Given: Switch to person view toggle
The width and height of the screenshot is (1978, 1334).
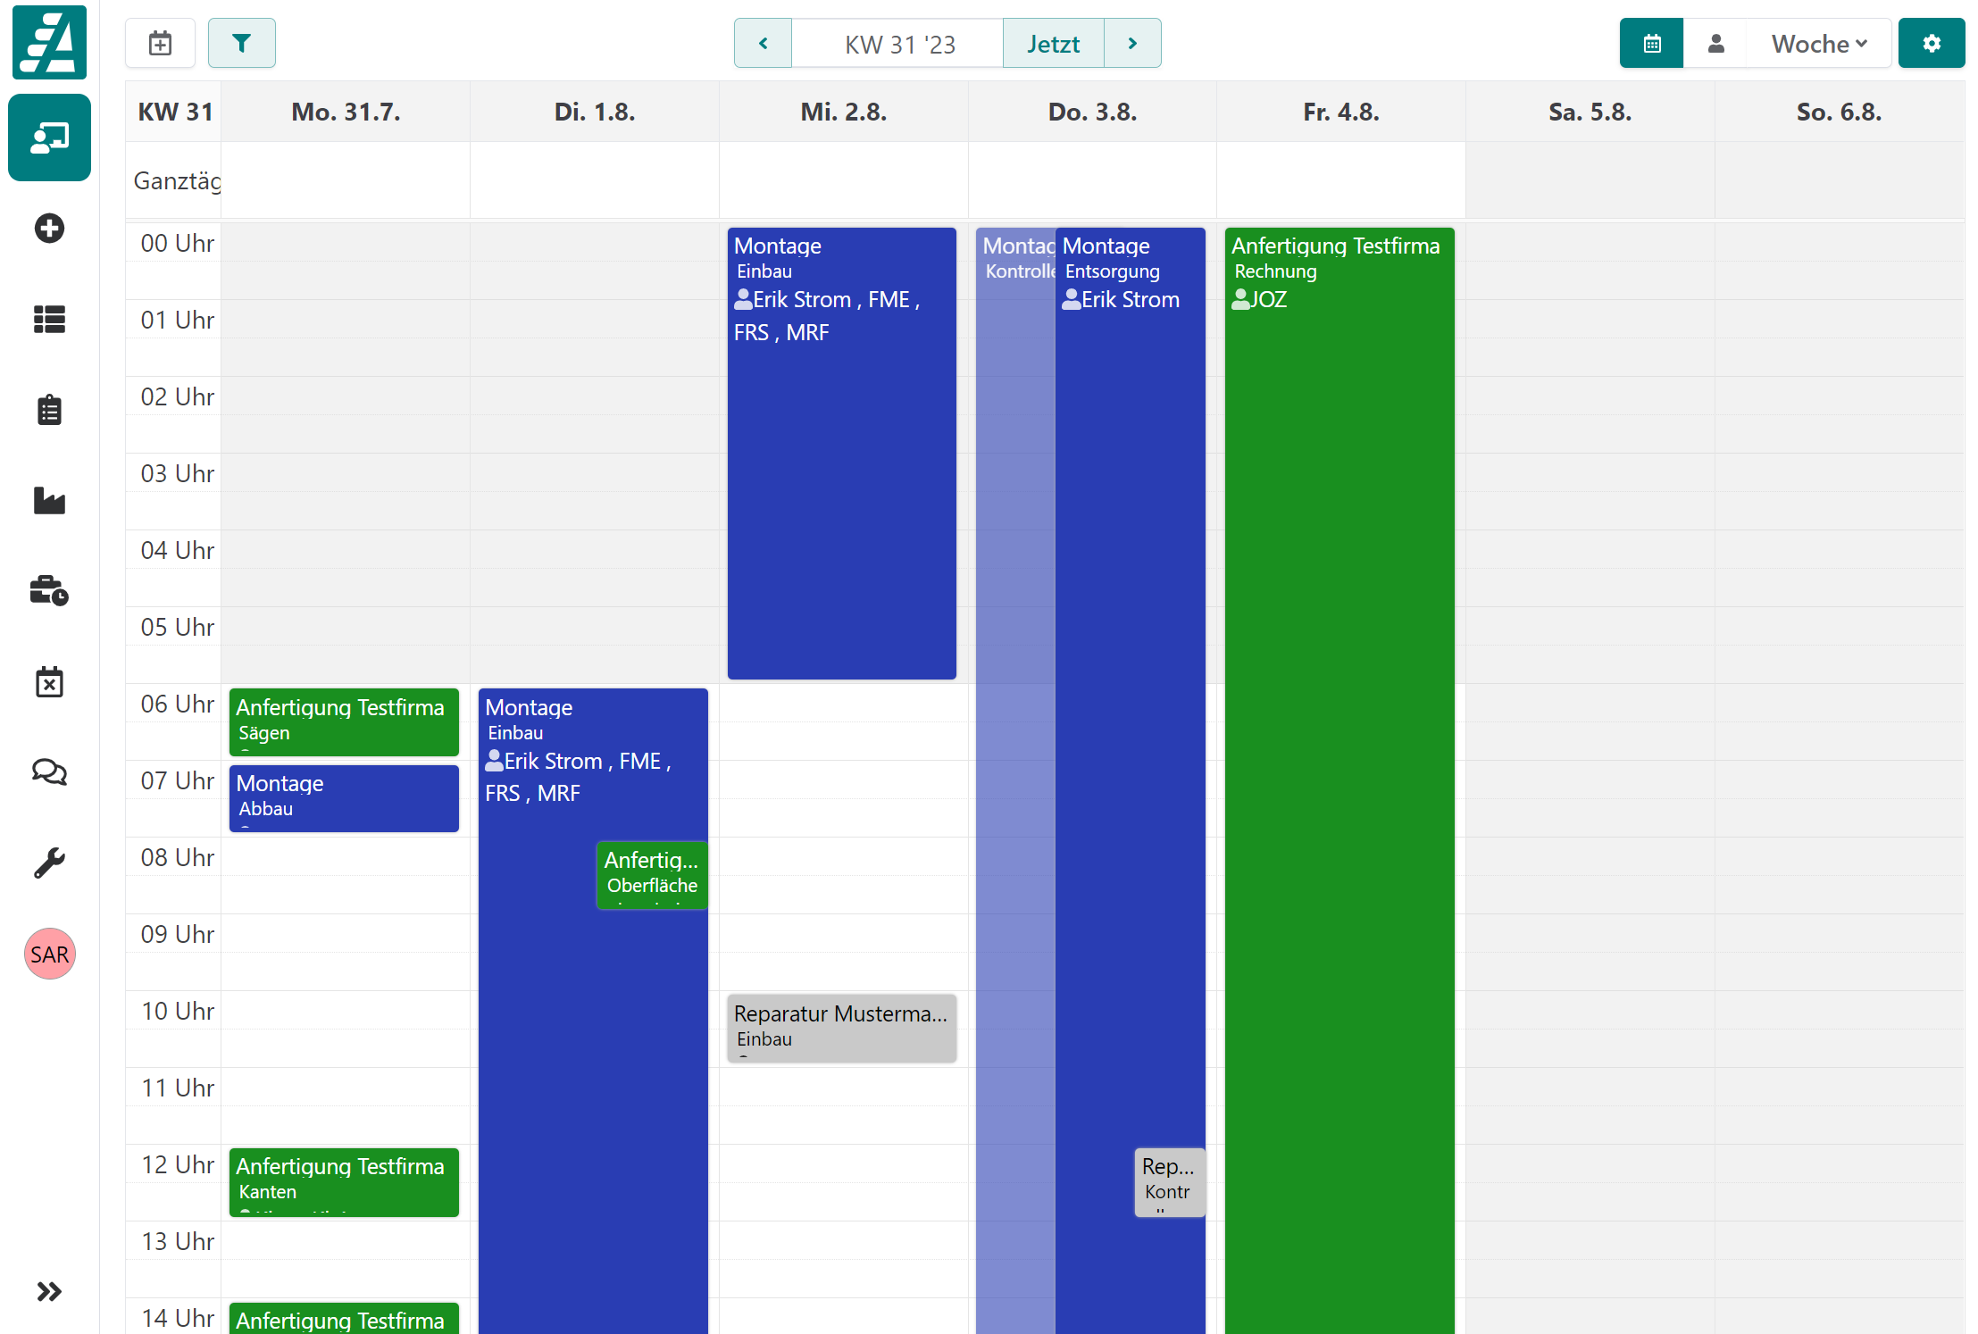Looking at the screenshot, I should pyautogui.click(x=1715, y=43).
